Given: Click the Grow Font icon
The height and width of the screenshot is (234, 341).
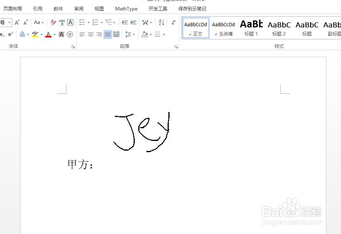Looking at the screenshot, I should coord(17,22).
